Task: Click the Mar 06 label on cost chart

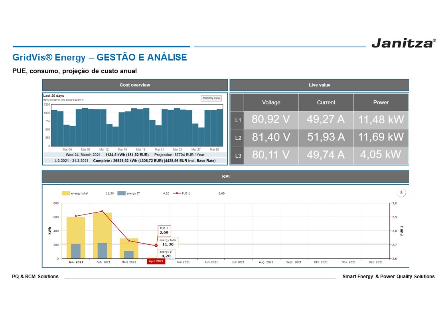Action: 67,150
